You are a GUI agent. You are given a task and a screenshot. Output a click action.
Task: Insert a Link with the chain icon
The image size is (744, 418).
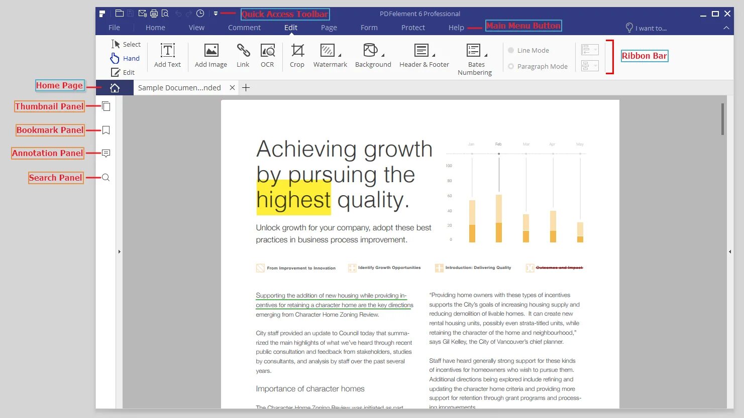pyautogui.click(x=243, y=55)
